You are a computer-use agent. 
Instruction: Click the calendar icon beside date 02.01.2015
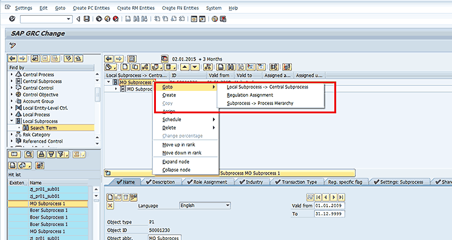pos(164,59)
